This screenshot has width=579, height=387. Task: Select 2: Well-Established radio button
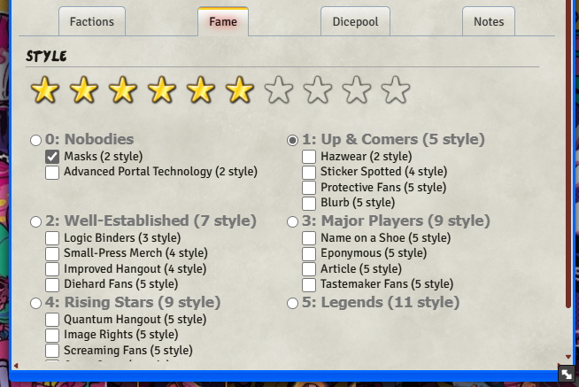(35, 221)
